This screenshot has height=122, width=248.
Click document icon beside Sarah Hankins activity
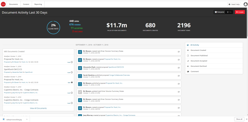pyautogui.click(x=80, y=76)
